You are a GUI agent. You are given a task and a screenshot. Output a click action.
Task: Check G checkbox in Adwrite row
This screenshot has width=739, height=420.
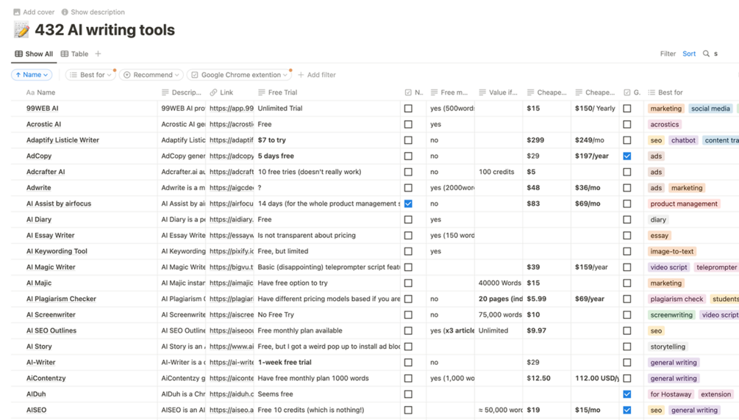(626, 187)
